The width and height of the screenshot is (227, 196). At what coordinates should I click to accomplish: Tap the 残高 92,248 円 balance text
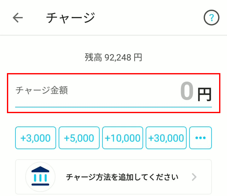pyautogui.click(x=113, y=57)
